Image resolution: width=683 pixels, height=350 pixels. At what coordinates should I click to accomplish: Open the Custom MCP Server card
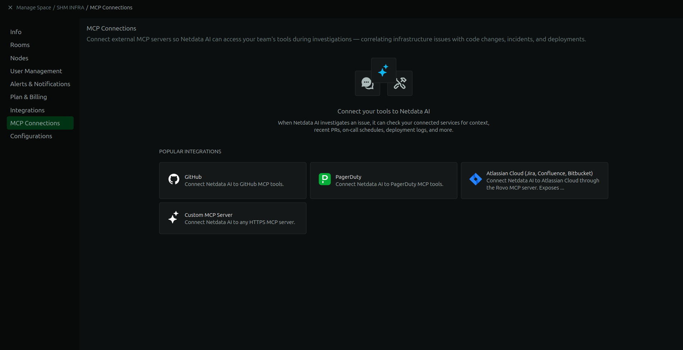(x=233, y=218)
